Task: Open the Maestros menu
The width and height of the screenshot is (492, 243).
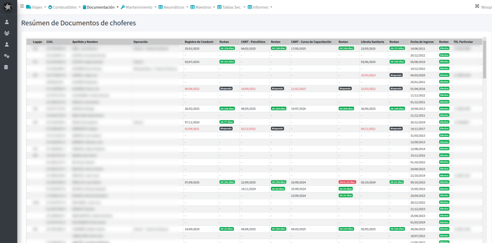Action: pos(202,7)
